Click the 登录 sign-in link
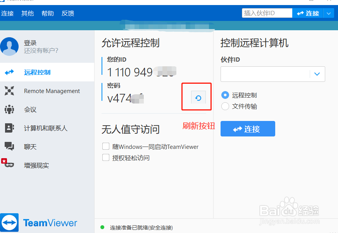 pyautogui.click(x=30, y=43)
